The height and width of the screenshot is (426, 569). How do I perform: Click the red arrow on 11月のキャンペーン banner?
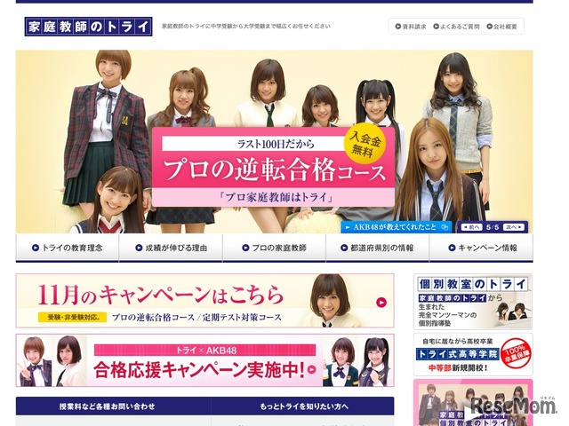pyautogui.click(x=381, y=302)
